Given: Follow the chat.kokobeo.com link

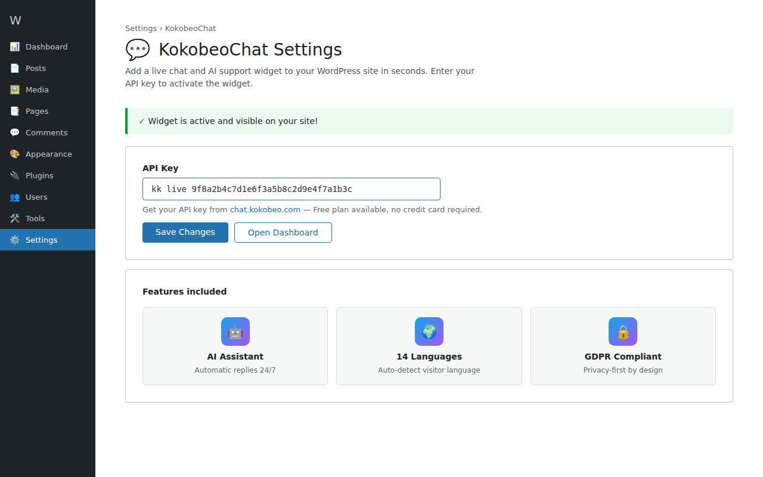Looking at the screenshot, I should point(265,209).
